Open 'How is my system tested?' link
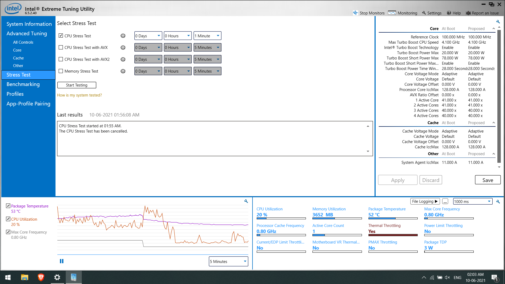The image size is (505, 284). 79,95
